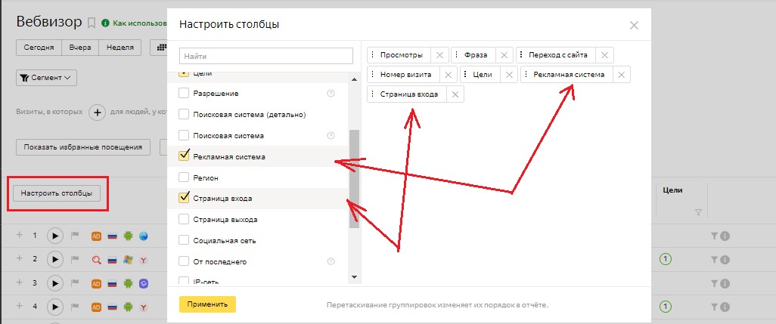
Task: Click the column list scrollbar down arrow
Action: (354, 277)
